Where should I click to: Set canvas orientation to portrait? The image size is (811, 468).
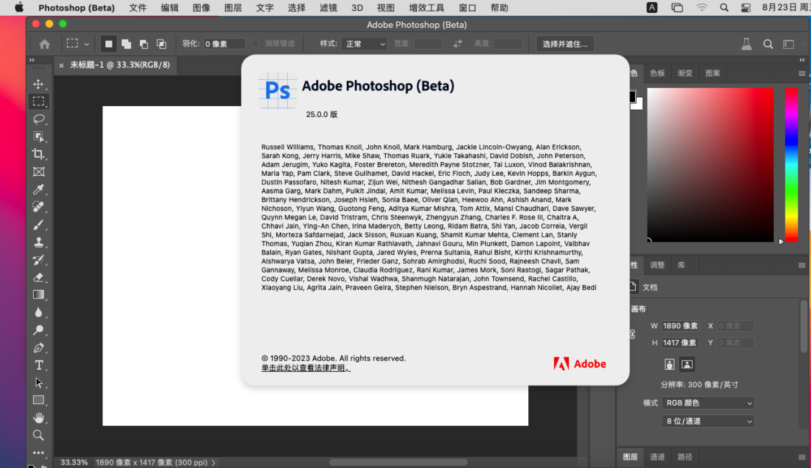click(x=670, y=364)
